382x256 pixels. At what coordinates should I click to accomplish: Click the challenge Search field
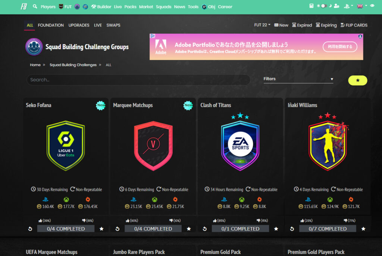(x=138, y=80)
